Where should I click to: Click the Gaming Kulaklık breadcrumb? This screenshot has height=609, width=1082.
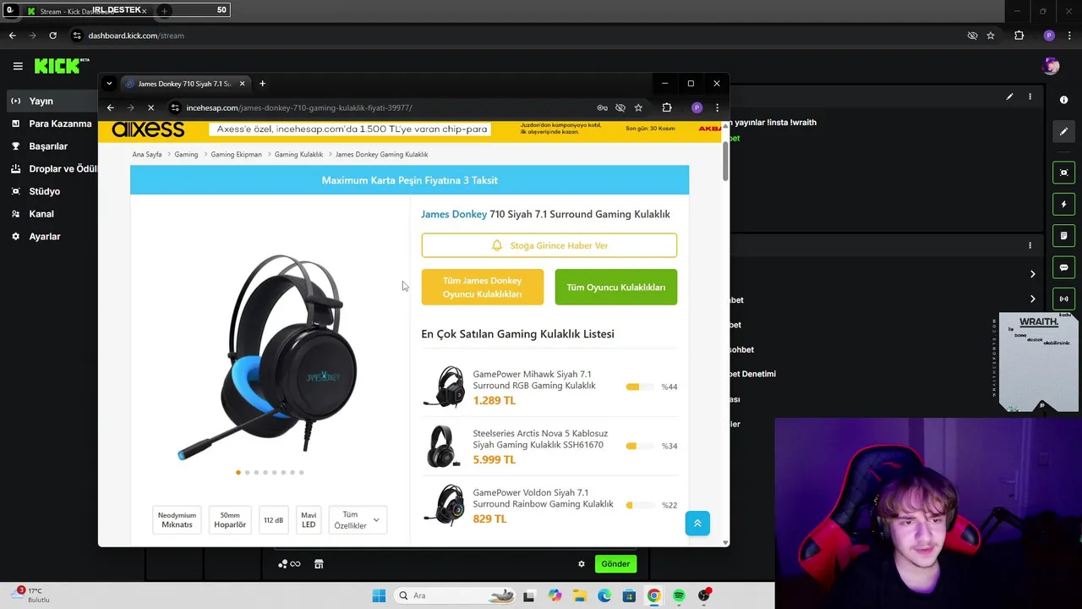point(298,155)
